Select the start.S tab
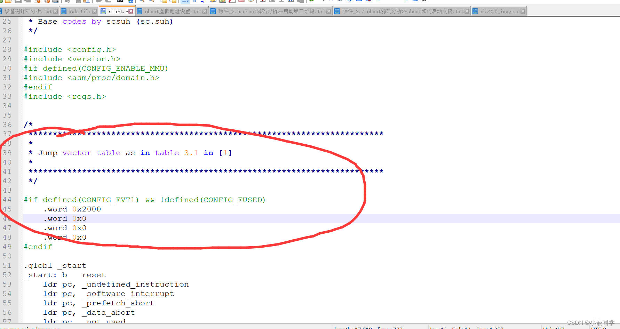 (x=118, y=11)
